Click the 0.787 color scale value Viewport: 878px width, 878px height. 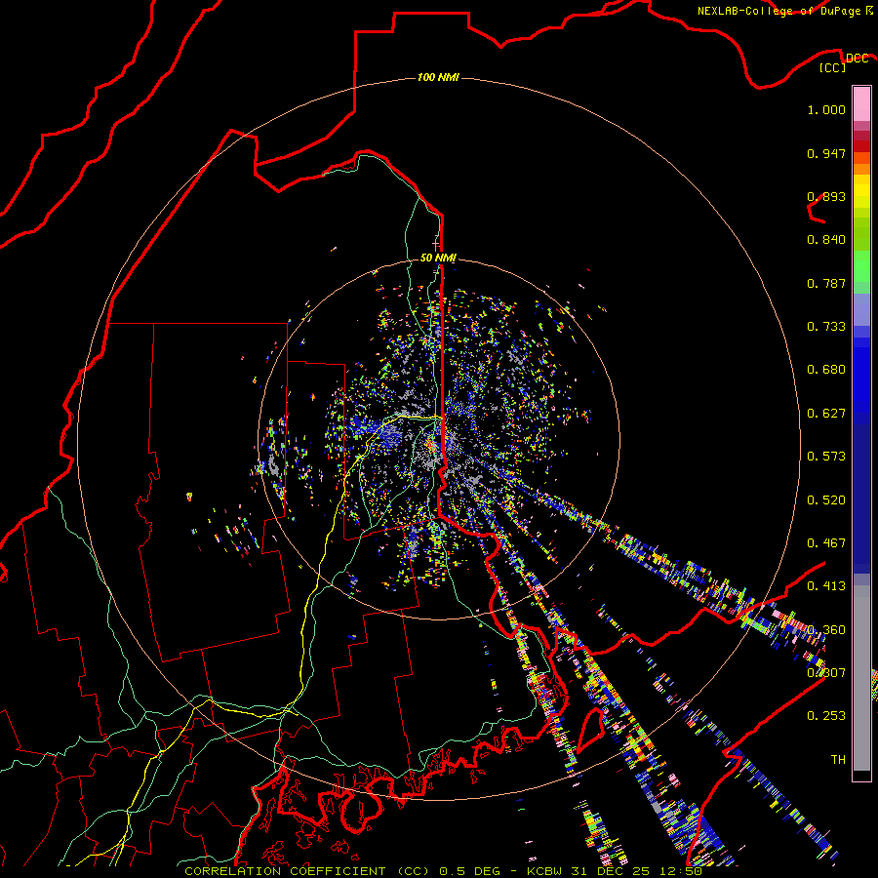point(826,283)
